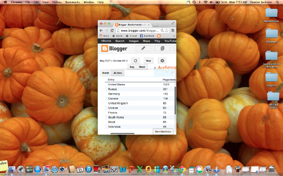Click the YouTube link in Google bar
Viewport: 283px width, 176px height.
coord(170,41)
